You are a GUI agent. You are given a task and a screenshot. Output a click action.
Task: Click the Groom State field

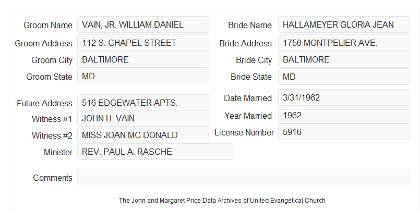[x=143, y=76]
